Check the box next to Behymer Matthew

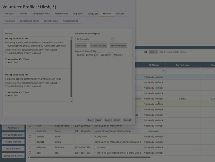(x=30, y=147)
